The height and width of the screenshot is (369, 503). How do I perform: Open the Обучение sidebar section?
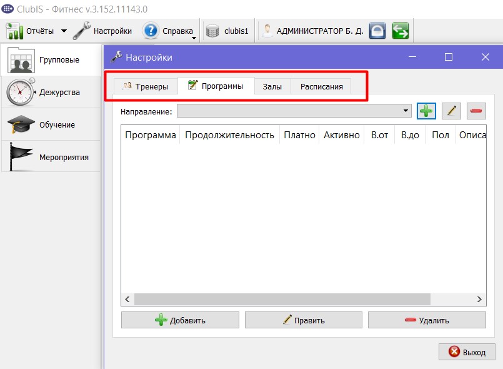point(51,124)
